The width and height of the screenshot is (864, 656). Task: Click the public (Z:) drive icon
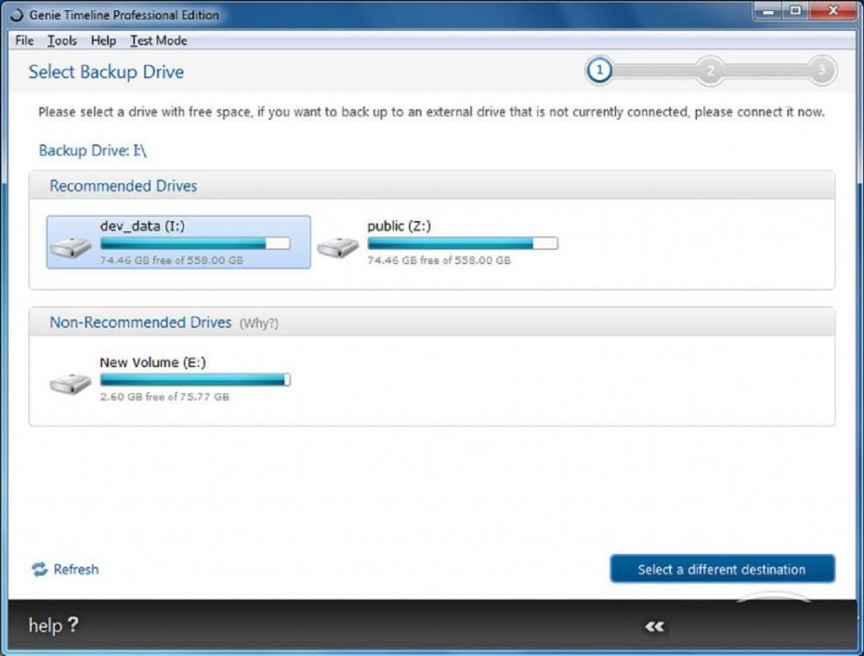(x=338, y=247)
